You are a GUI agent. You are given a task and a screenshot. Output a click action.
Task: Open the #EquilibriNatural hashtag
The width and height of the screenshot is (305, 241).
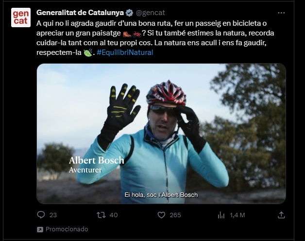pyautogui.click(x=125, y=52)
